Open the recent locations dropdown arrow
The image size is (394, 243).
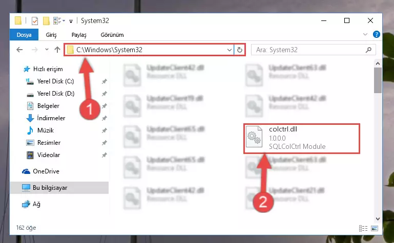pos(47,50)
